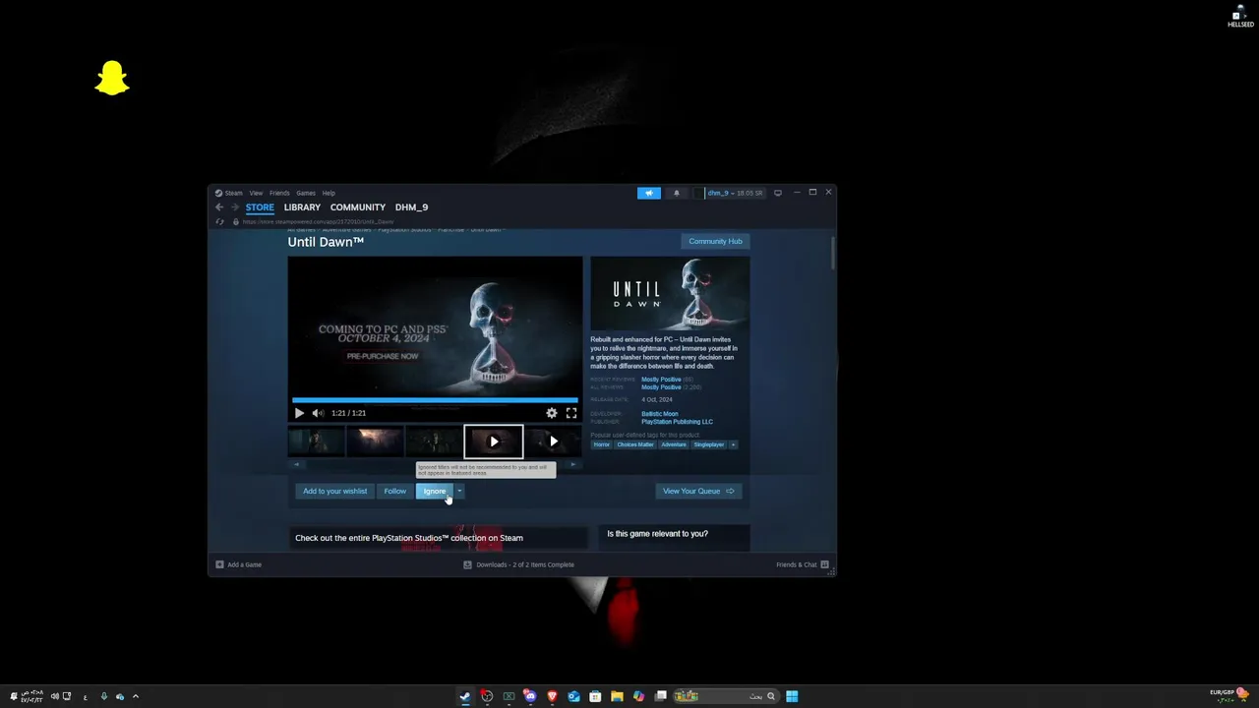Expand the Ignore options dropdown arrow

(x=458, y=491)
